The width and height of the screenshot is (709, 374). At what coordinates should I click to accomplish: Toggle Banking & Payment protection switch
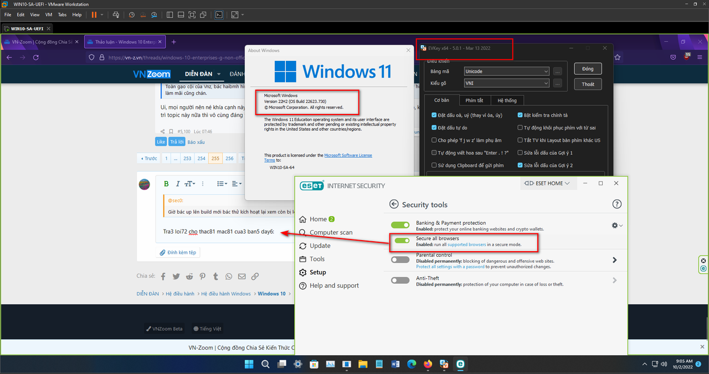tap(400, 225)
